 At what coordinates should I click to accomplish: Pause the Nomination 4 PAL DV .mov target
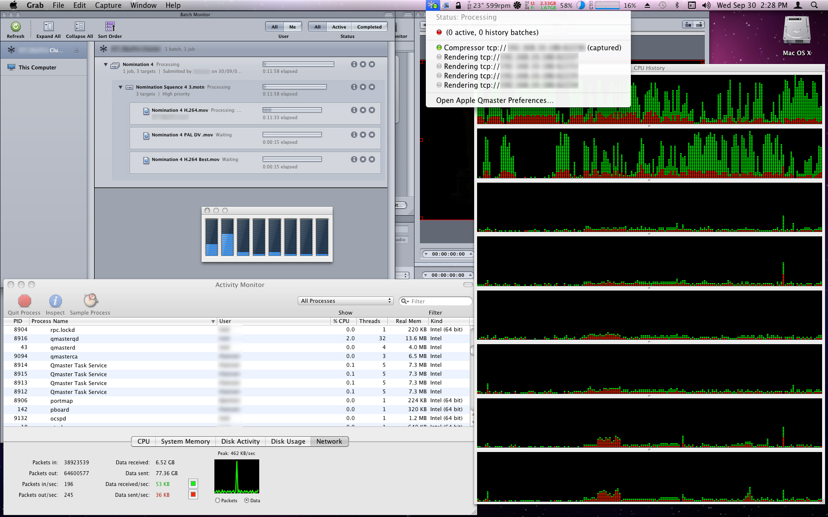point(372,135)
